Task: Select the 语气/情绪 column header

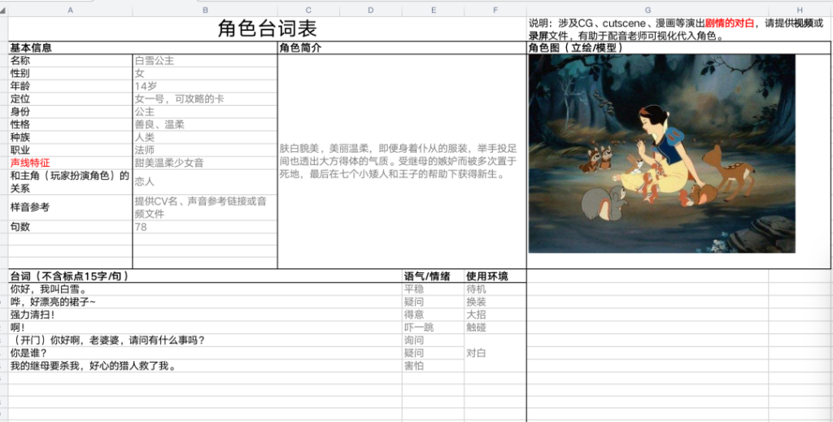Action: [434, 276]
